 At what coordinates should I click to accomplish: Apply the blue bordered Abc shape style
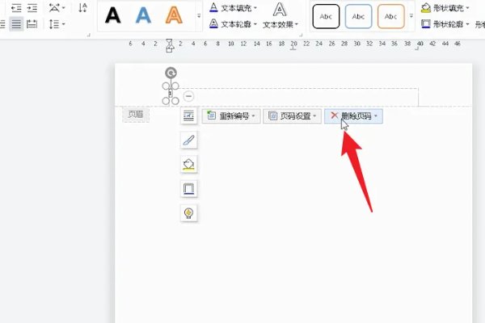tap(358, 16)
